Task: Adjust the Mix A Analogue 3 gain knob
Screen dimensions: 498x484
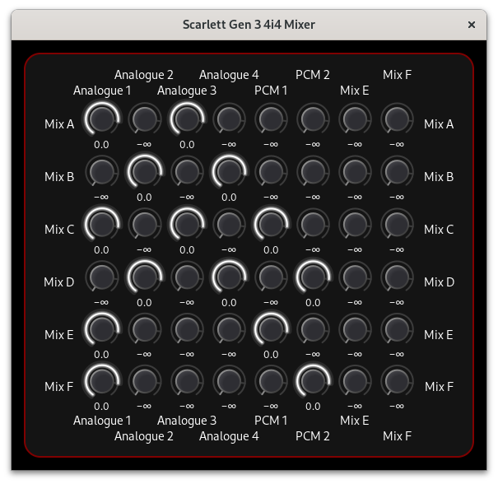Action: pos(187,119)
